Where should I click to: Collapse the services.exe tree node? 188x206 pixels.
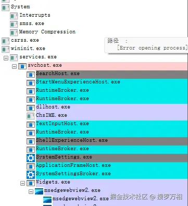[x=6, y=58]
